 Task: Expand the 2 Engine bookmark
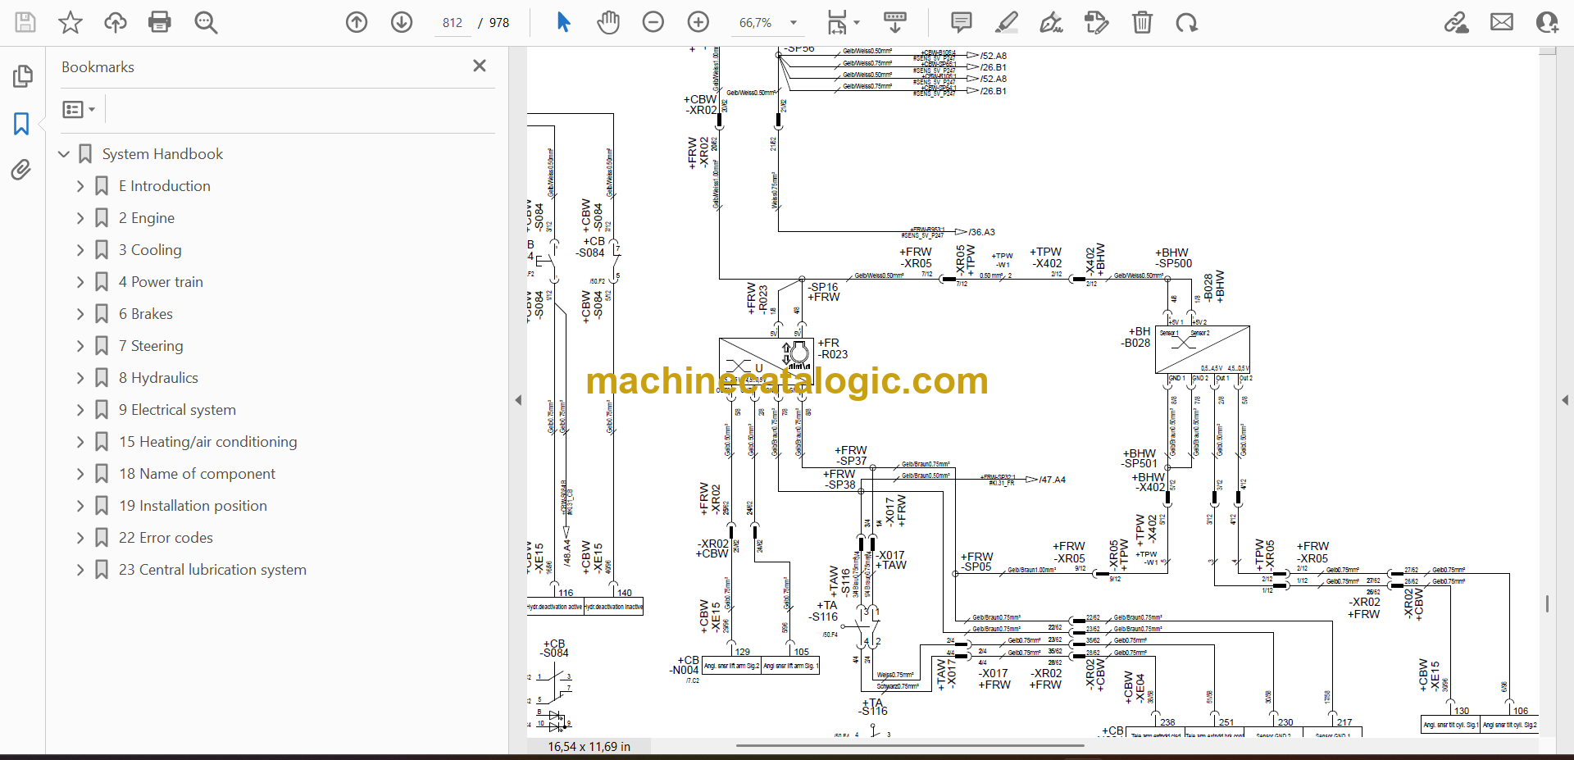tap(80, 218)
